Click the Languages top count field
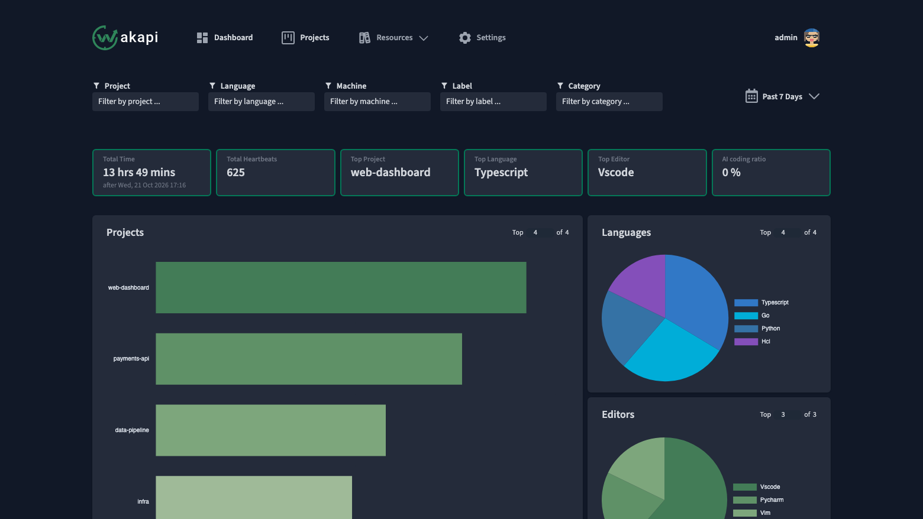923x519 pixels. click(788, 233)
